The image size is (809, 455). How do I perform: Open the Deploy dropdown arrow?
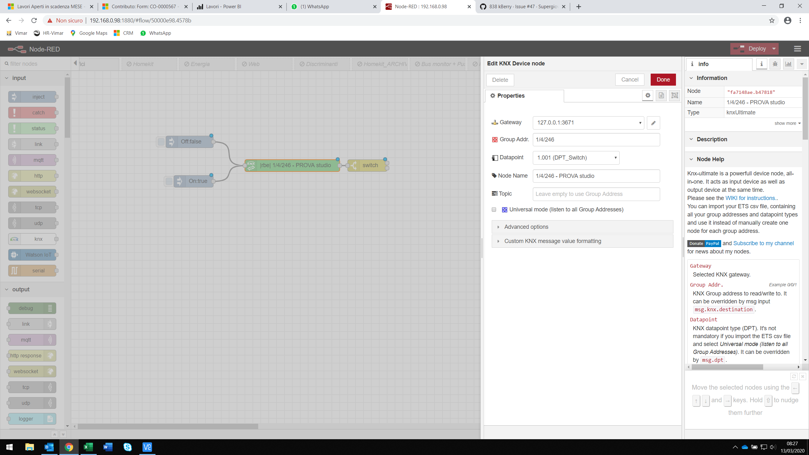774,49
